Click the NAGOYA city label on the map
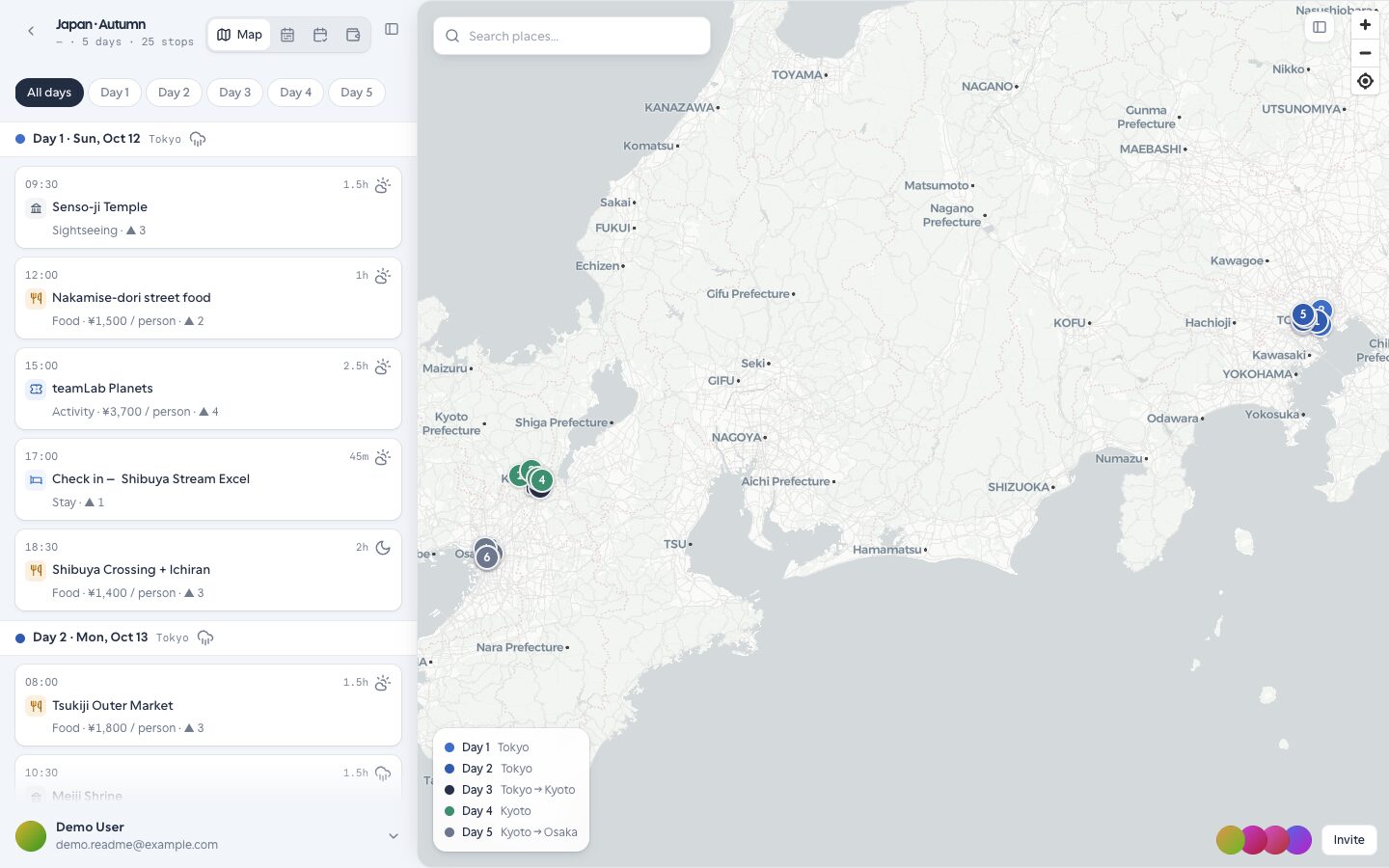Image resolution: width=1389 pixels, height=868 pixels. coord(737,437)
